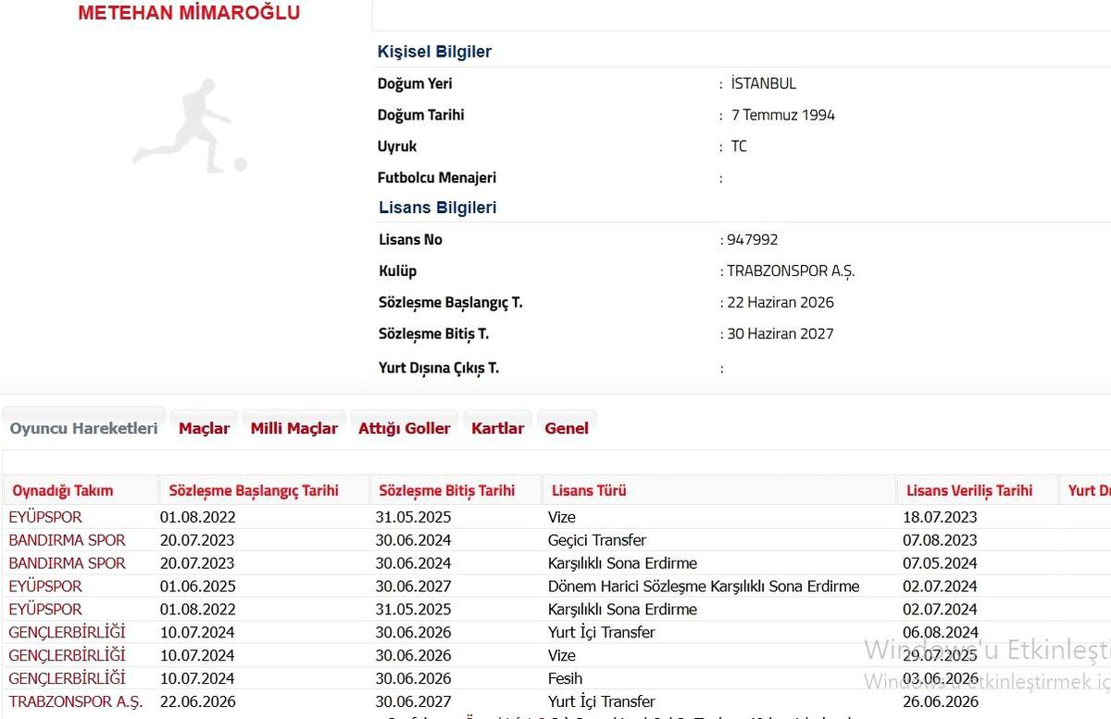Open the Genel tab
1111x719 pixels.
coord(567,428)
